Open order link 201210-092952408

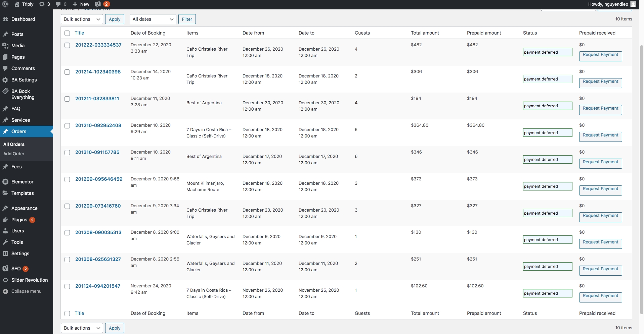tap(98, 125)
